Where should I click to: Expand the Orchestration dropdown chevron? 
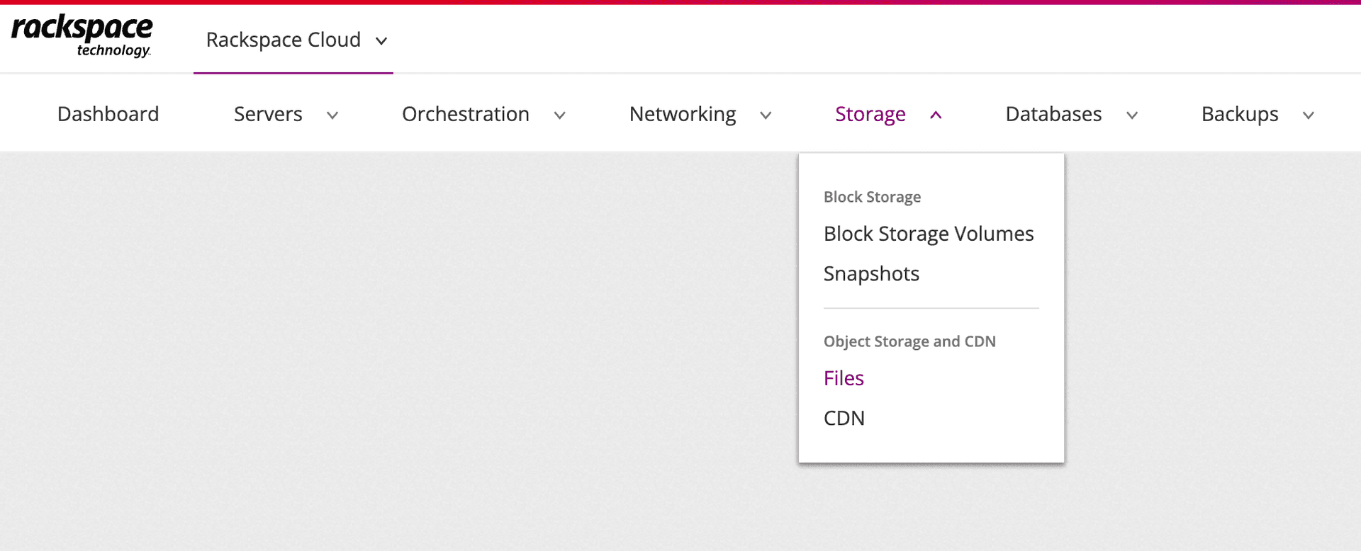tap(560, 115)
